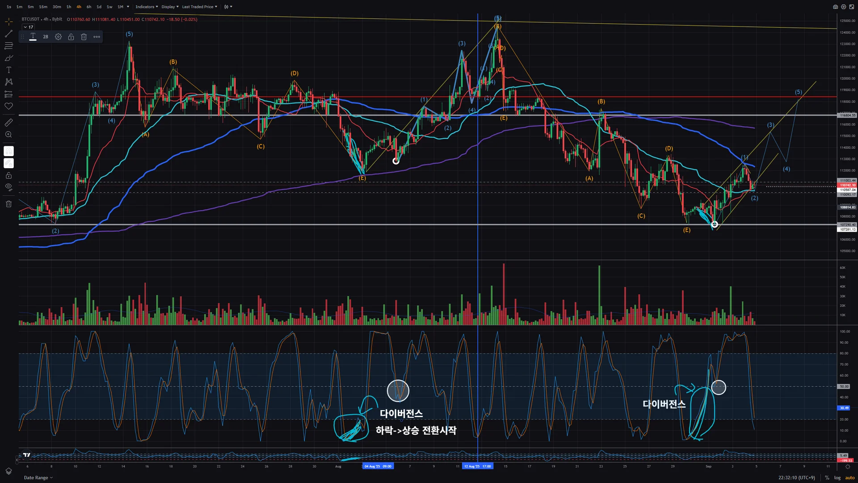Select the trend line drawing tool
The image size is (858, 483).
click(x=8, y=34)
